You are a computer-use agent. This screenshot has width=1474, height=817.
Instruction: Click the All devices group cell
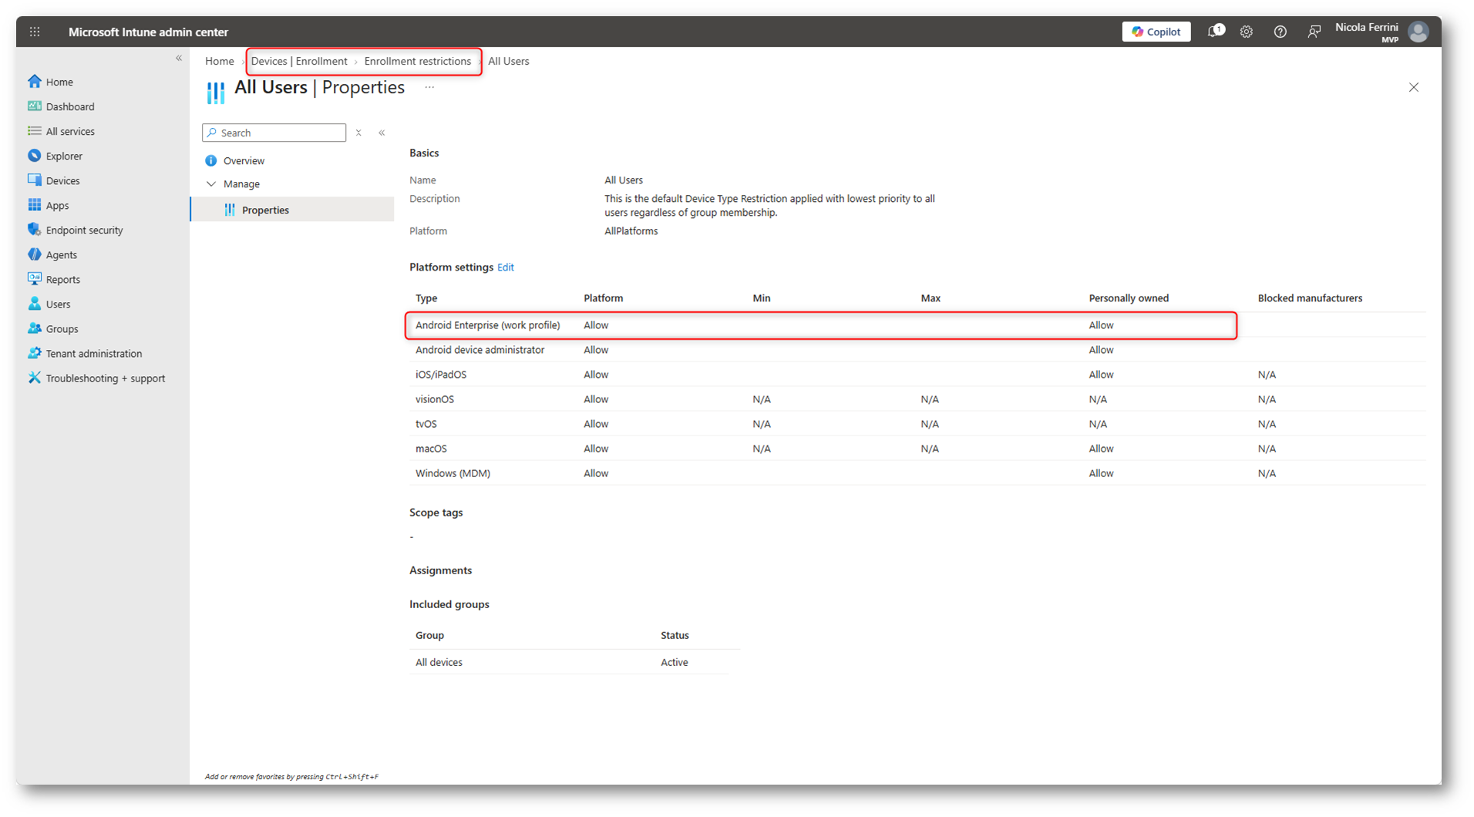[439, 662]
